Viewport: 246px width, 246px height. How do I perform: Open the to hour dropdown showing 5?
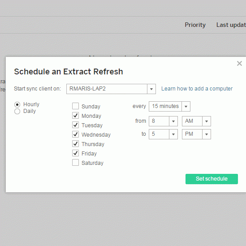(163, 134)
